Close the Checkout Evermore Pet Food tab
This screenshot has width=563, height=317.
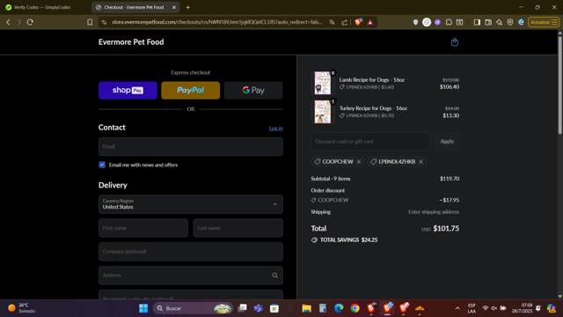(174, 7)
